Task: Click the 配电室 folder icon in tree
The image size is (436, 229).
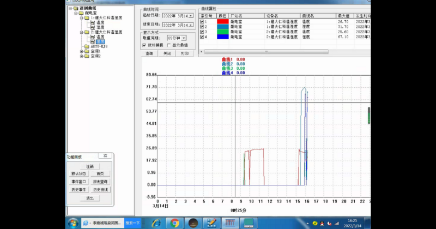Action: (81, 13)
